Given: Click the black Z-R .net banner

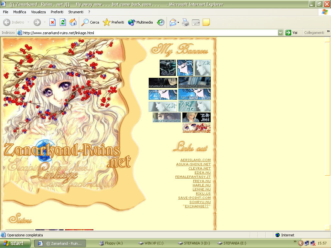Looking at the screenshot, I should pyautogui.click(x=197, y=118).
